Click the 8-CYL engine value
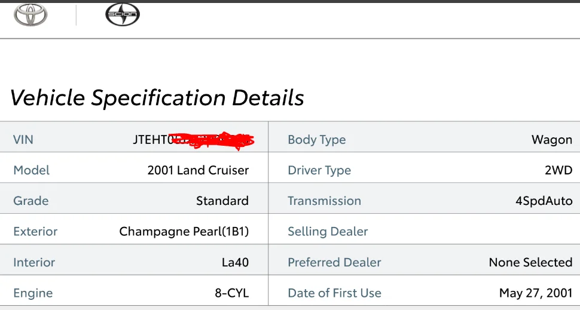The width and height of the screenshot is (580, 310). click(x=232, y=293)
